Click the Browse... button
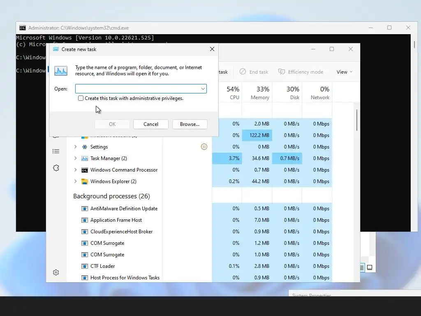Screen dimensions: 421x316 pos(190,124)
